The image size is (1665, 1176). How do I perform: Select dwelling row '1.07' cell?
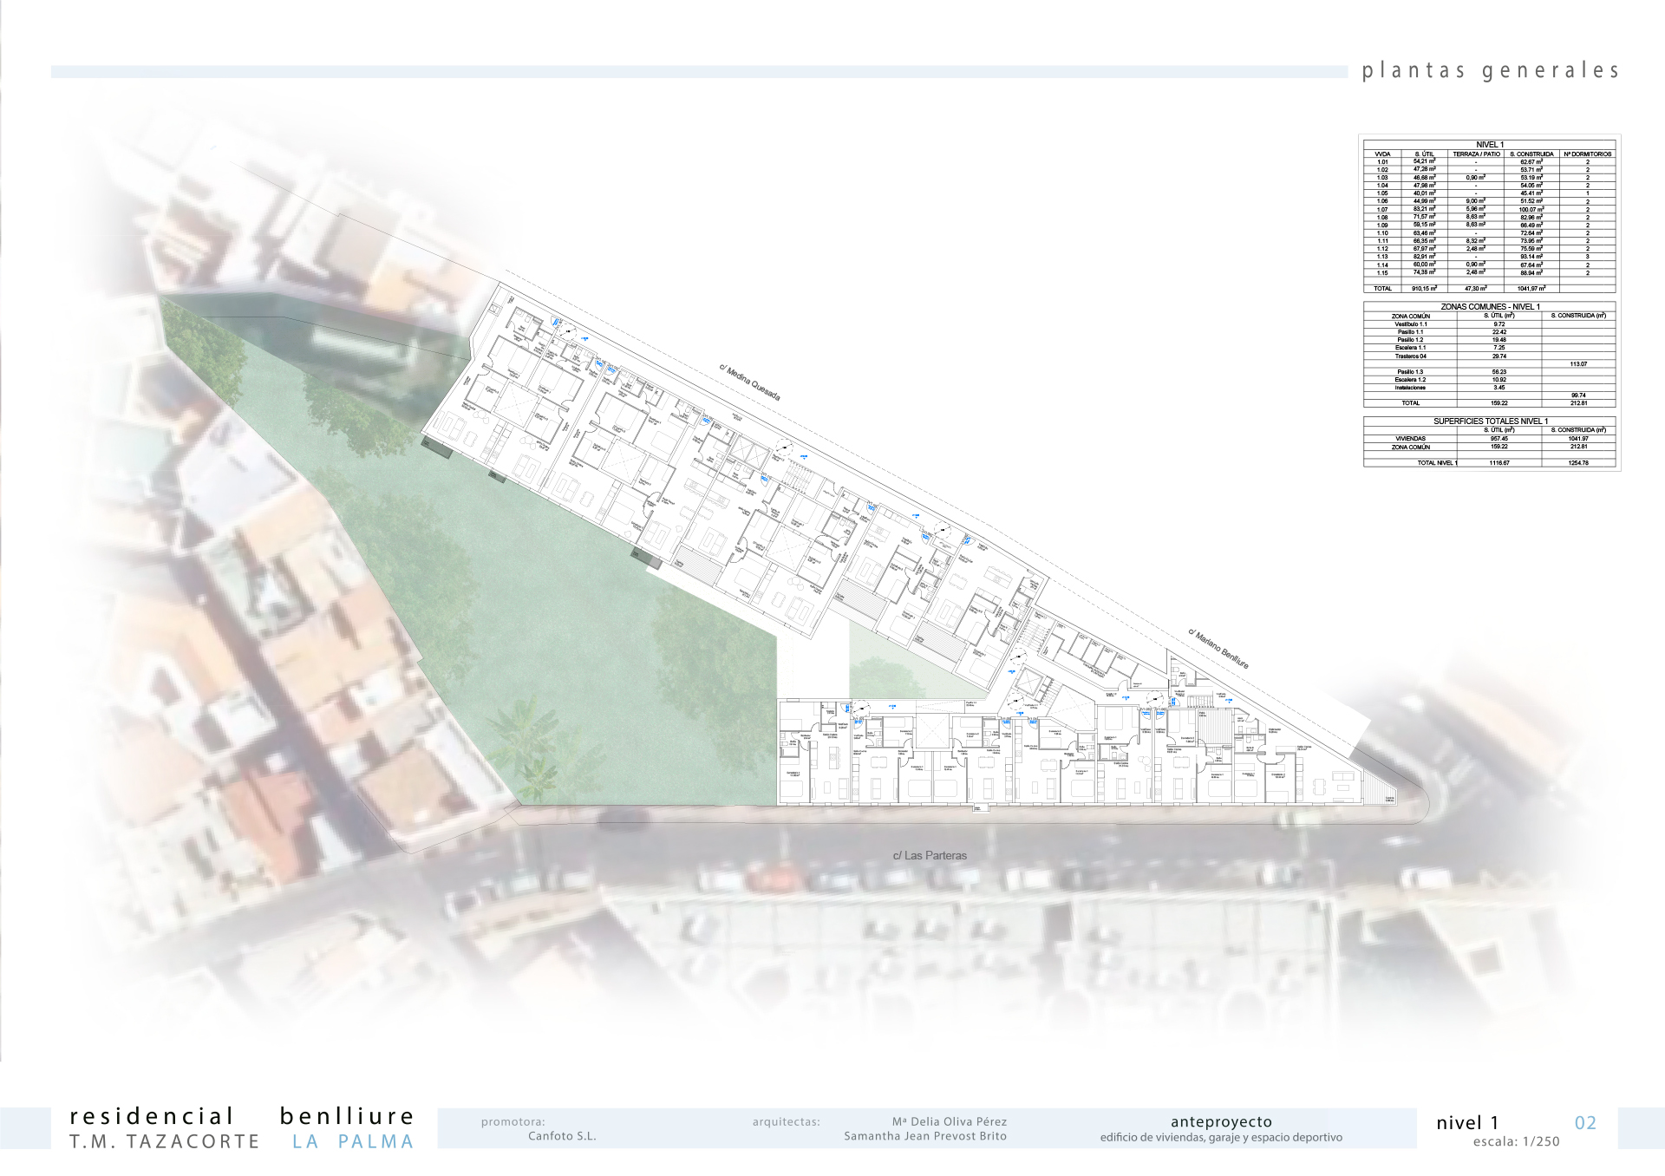coord(1382,209)
